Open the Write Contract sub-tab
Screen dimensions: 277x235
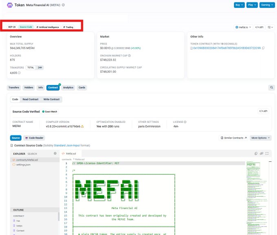[x=51, y=100]
